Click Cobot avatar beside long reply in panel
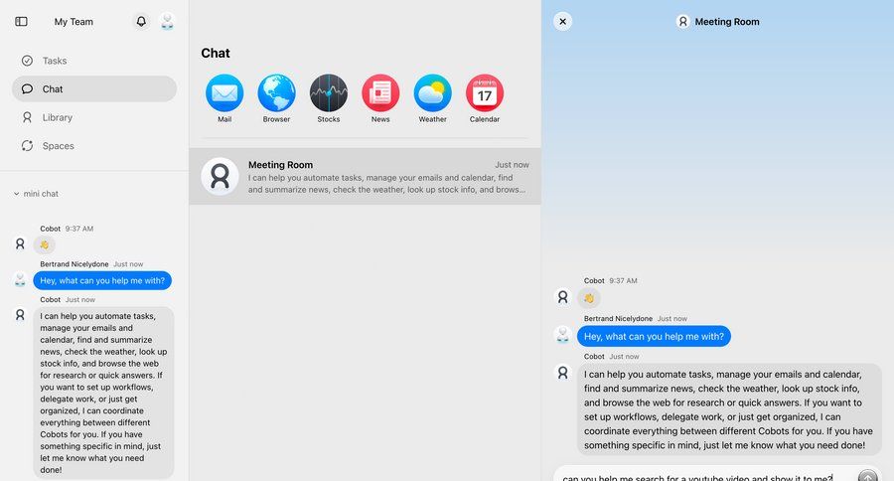Image resolution: width=894 pixels, height=481 pixels. [563, 373]
